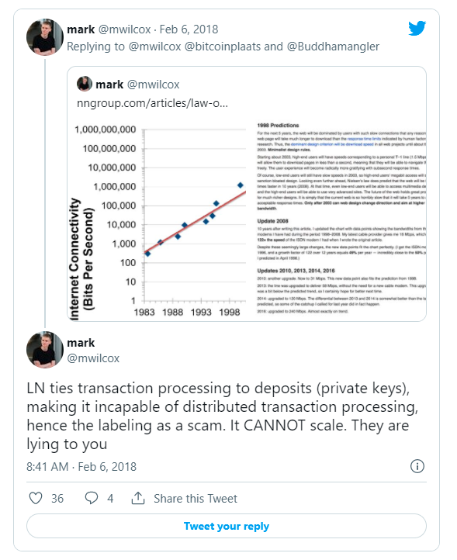
Task: Click the Tweet your reply button
Action: tap(227, 526)
